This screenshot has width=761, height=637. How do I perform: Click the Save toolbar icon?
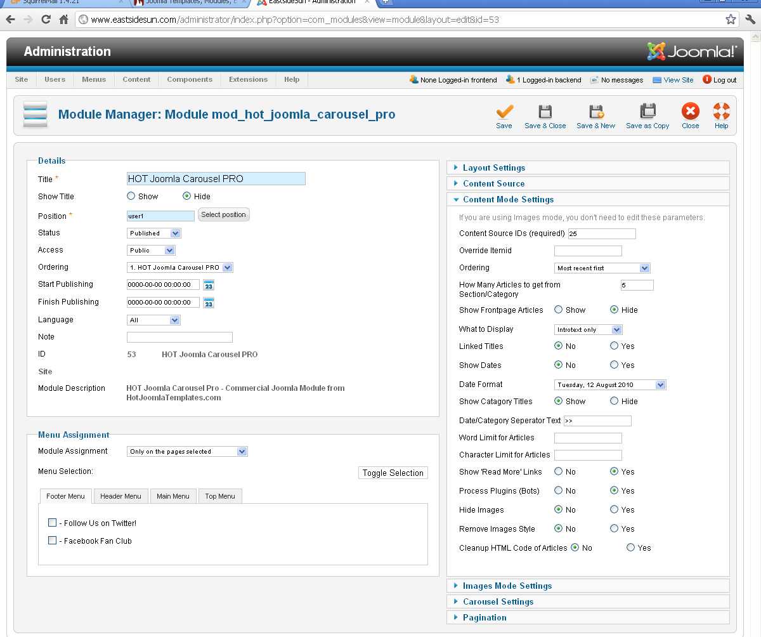[504, 112]
